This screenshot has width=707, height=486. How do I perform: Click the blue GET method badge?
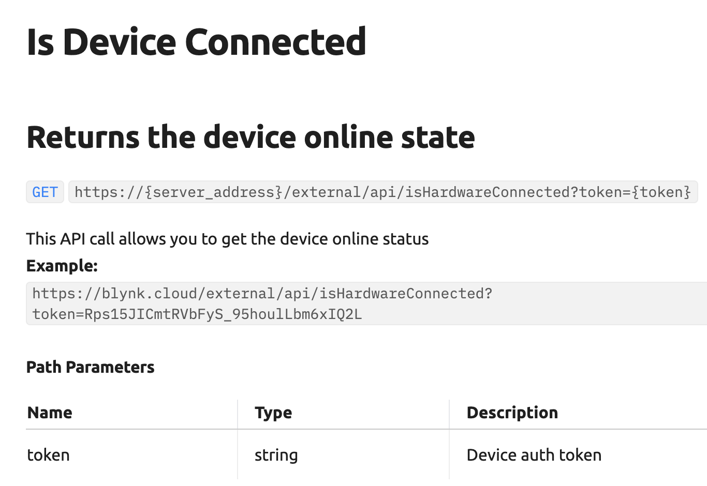pos(45,192)
